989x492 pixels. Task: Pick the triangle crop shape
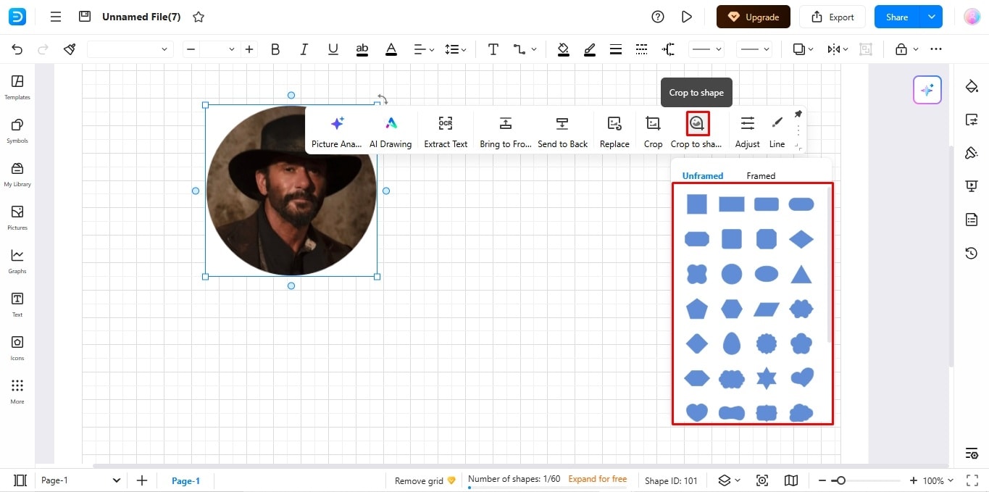(801, 274)
